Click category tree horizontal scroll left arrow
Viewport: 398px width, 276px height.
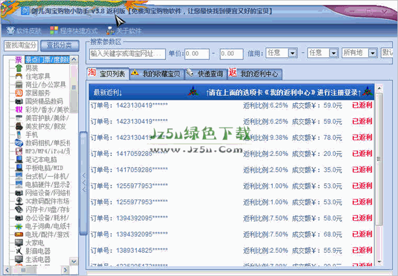(7, 270)
